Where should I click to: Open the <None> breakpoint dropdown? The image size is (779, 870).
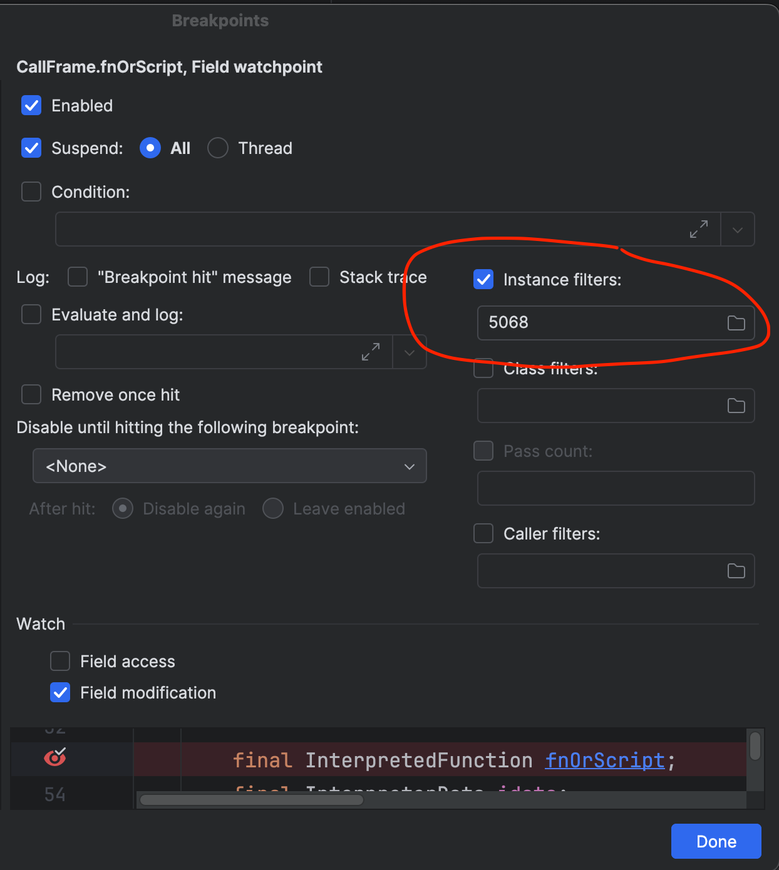tap(229, 466)
